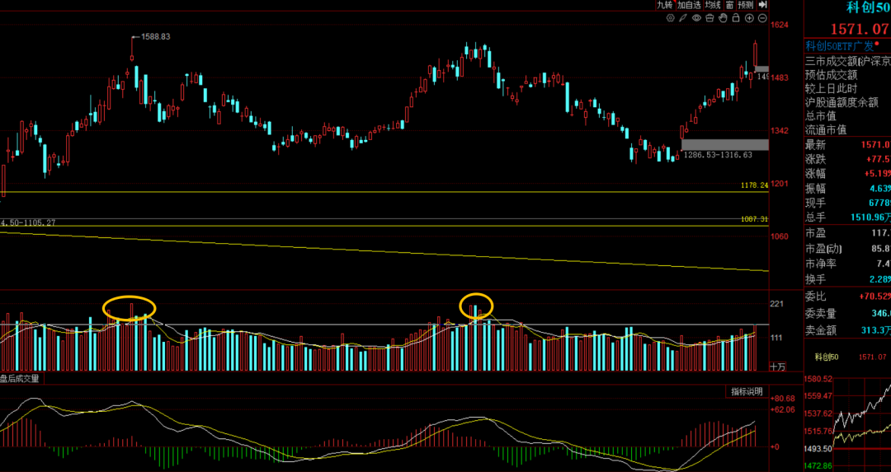Click the 1286.53-1316.63 gap label
891x472 pixels.
[717, 155]
